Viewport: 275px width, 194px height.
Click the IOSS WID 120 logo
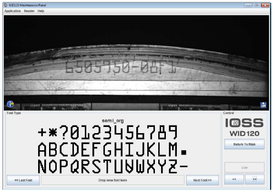pos(244,127)
